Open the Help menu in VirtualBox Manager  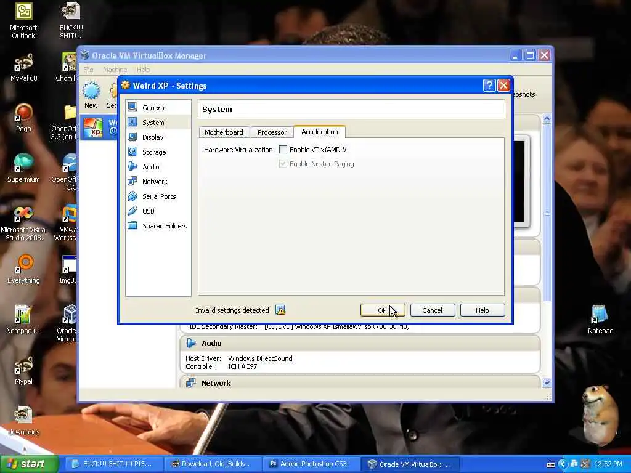pos(143,70)
